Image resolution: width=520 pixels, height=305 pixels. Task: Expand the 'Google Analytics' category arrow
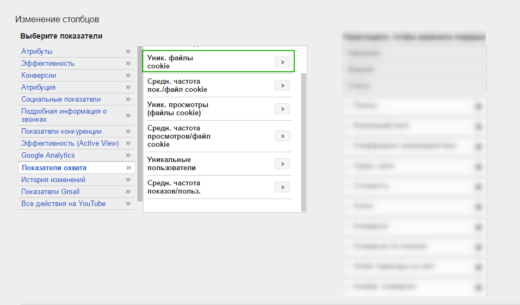[128, 155]
